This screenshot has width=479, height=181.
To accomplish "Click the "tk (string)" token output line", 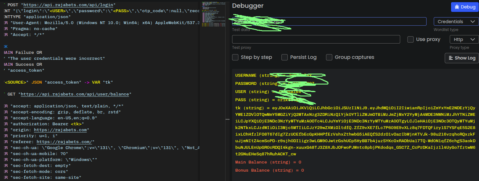I will 355,131.
